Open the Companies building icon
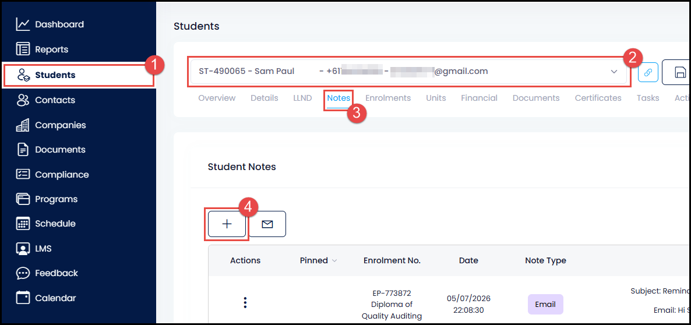The height and width of the screenshot is (325, 691). tap(23, 125)
